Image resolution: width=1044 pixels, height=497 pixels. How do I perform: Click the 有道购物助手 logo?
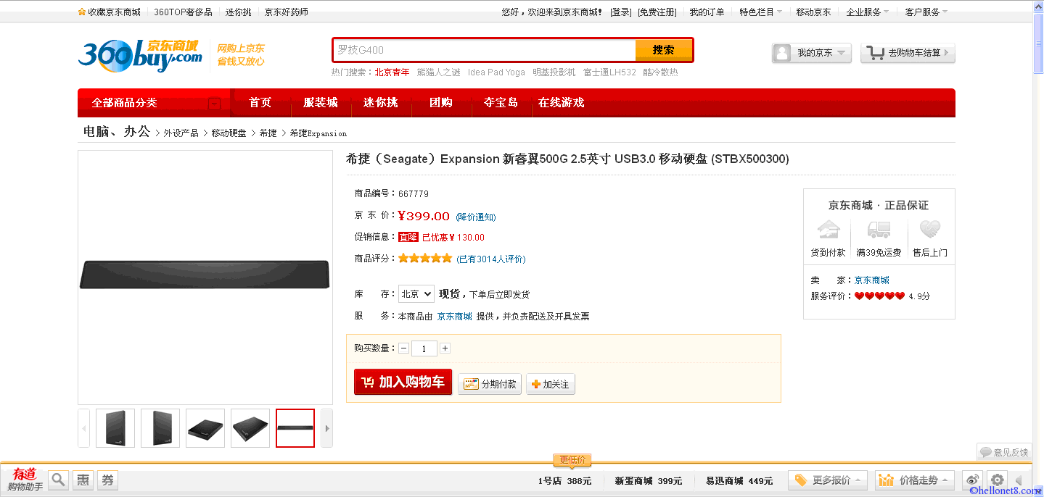coord(25,480)
